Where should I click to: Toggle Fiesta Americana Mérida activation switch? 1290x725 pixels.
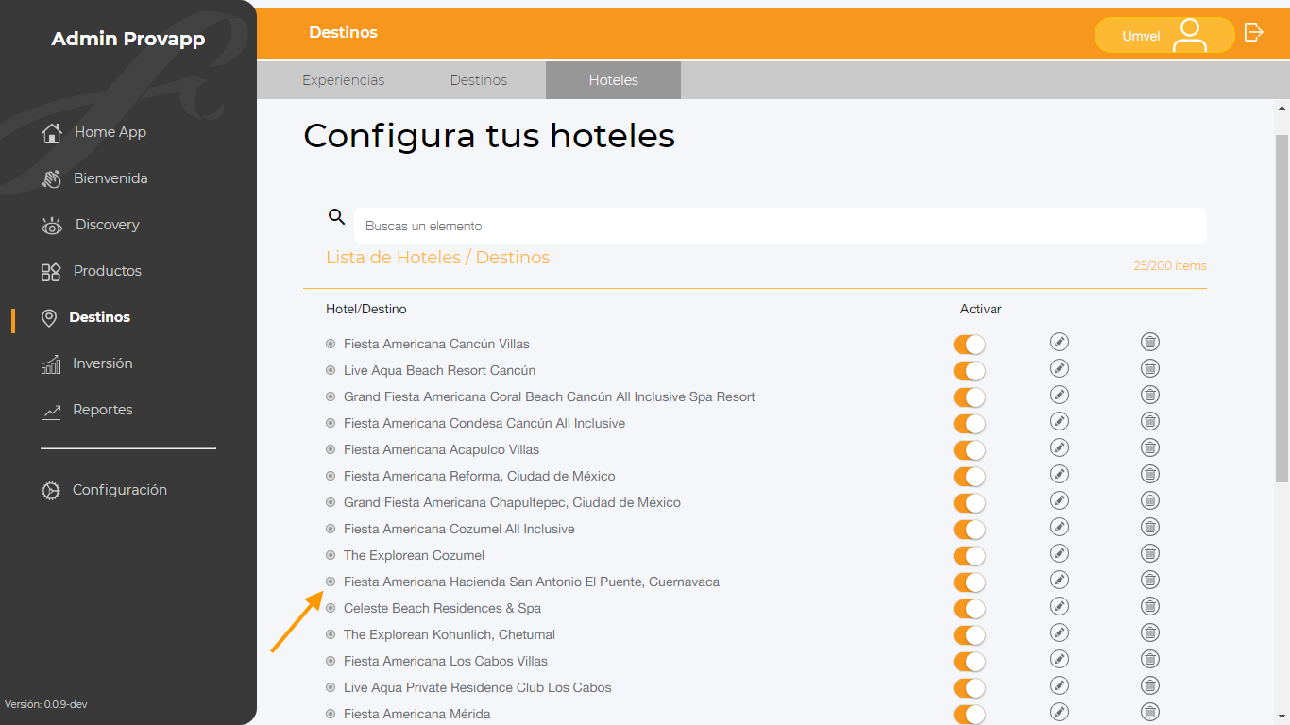tap(970, 715)
